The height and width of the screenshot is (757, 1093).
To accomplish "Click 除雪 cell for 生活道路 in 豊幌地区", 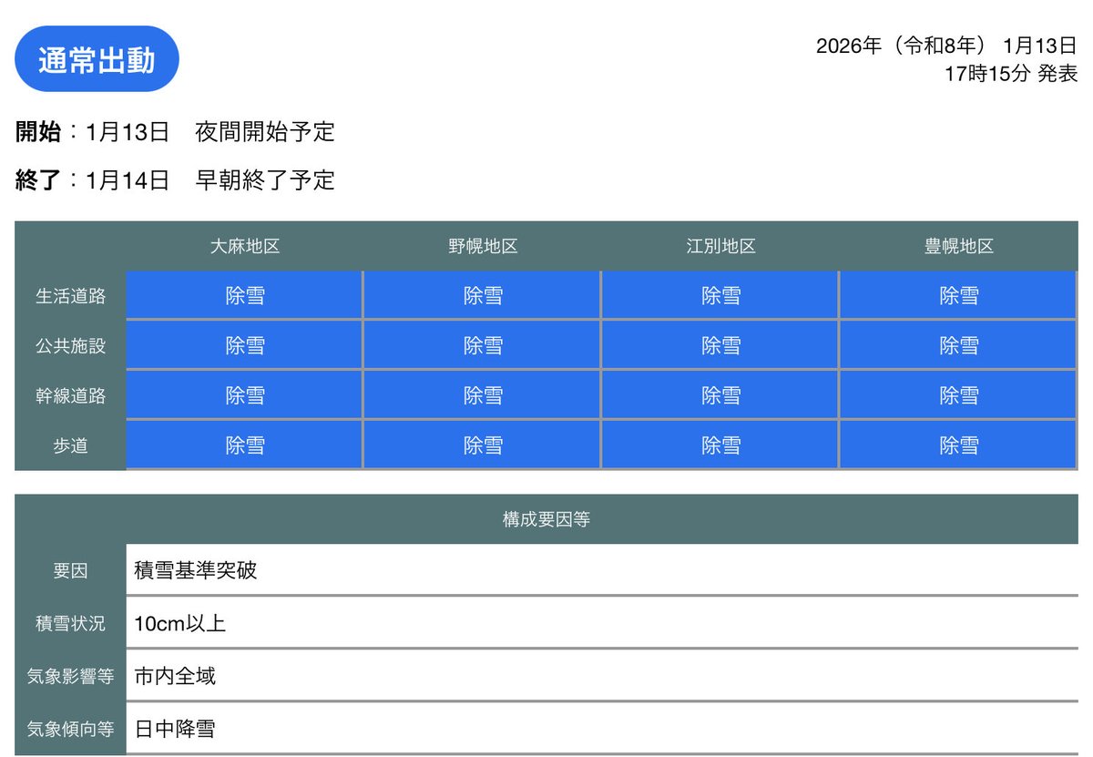I will [x=958, y=296].
